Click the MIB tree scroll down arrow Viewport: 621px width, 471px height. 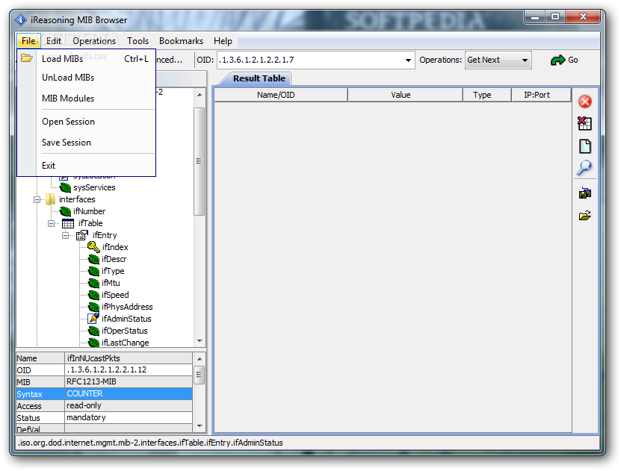(x=200, y=341)
